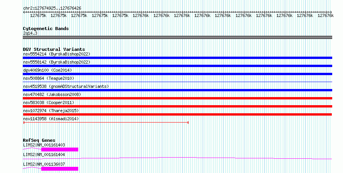343x173 pixels.
Task: Select the blue bar under nsv5554214
Action: point(177,58)
